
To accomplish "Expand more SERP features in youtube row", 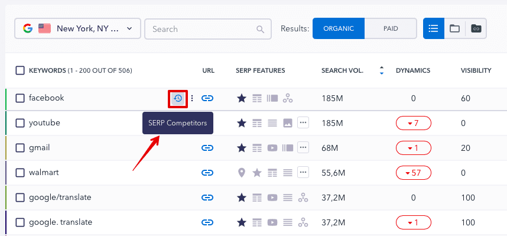I will pyautogui.click(x=303, y=122).
